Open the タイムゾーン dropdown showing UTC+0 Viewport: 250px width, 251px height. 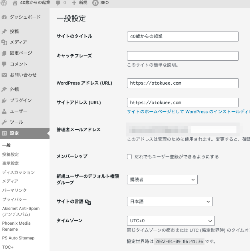[171, 221]
